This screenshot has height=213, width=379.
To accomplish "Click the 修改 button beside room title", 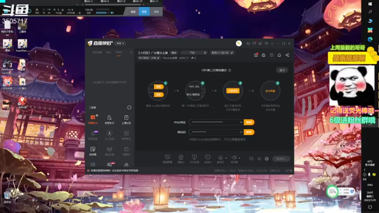I will (x=174, y=53).
